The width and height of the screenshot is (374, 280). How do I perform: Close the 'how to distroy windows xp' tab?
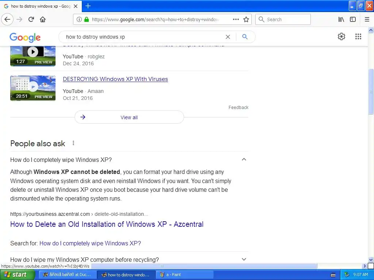click(76, 6)
